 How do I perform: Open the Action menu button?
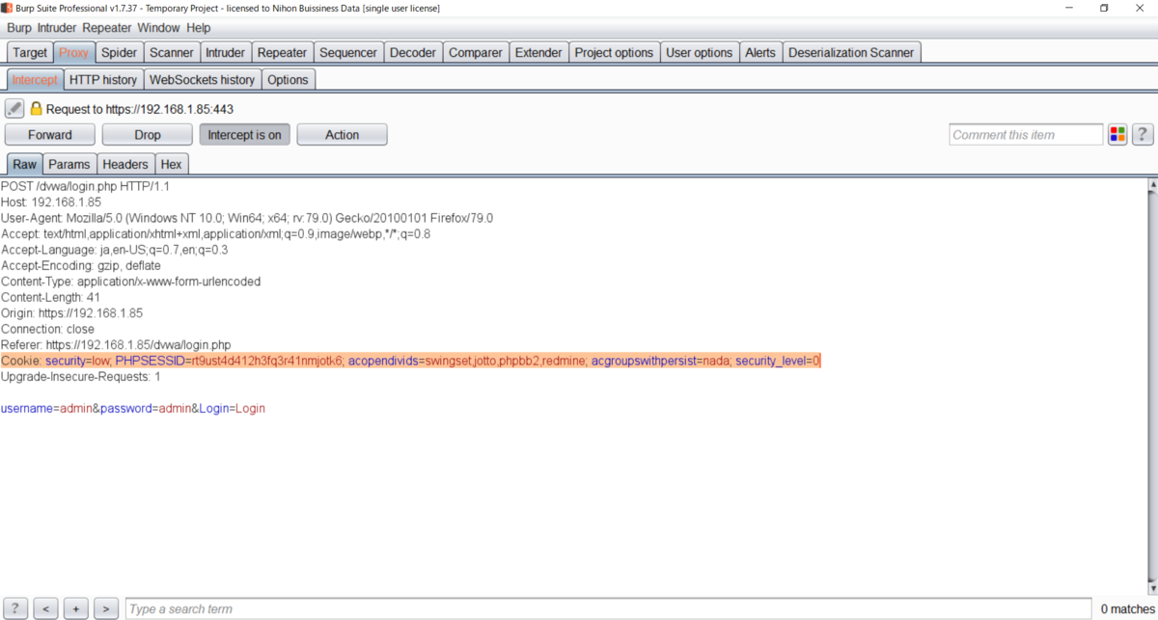(342, 135)
